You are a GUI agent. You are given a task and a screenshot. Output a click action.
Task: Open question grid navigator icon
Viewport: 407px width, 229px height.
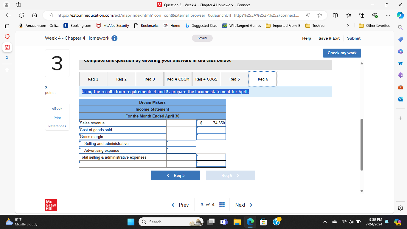coord(222,205)
